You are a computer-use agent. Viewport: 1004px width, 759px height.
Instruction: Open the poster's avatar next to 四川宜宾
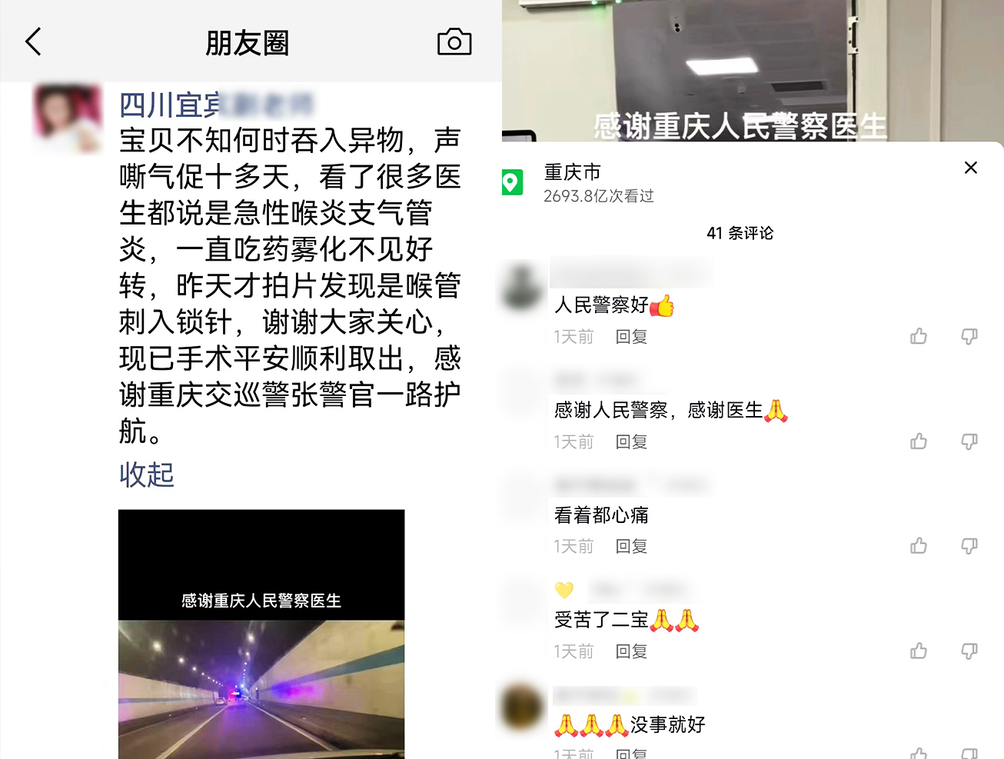tap(68, 118)
